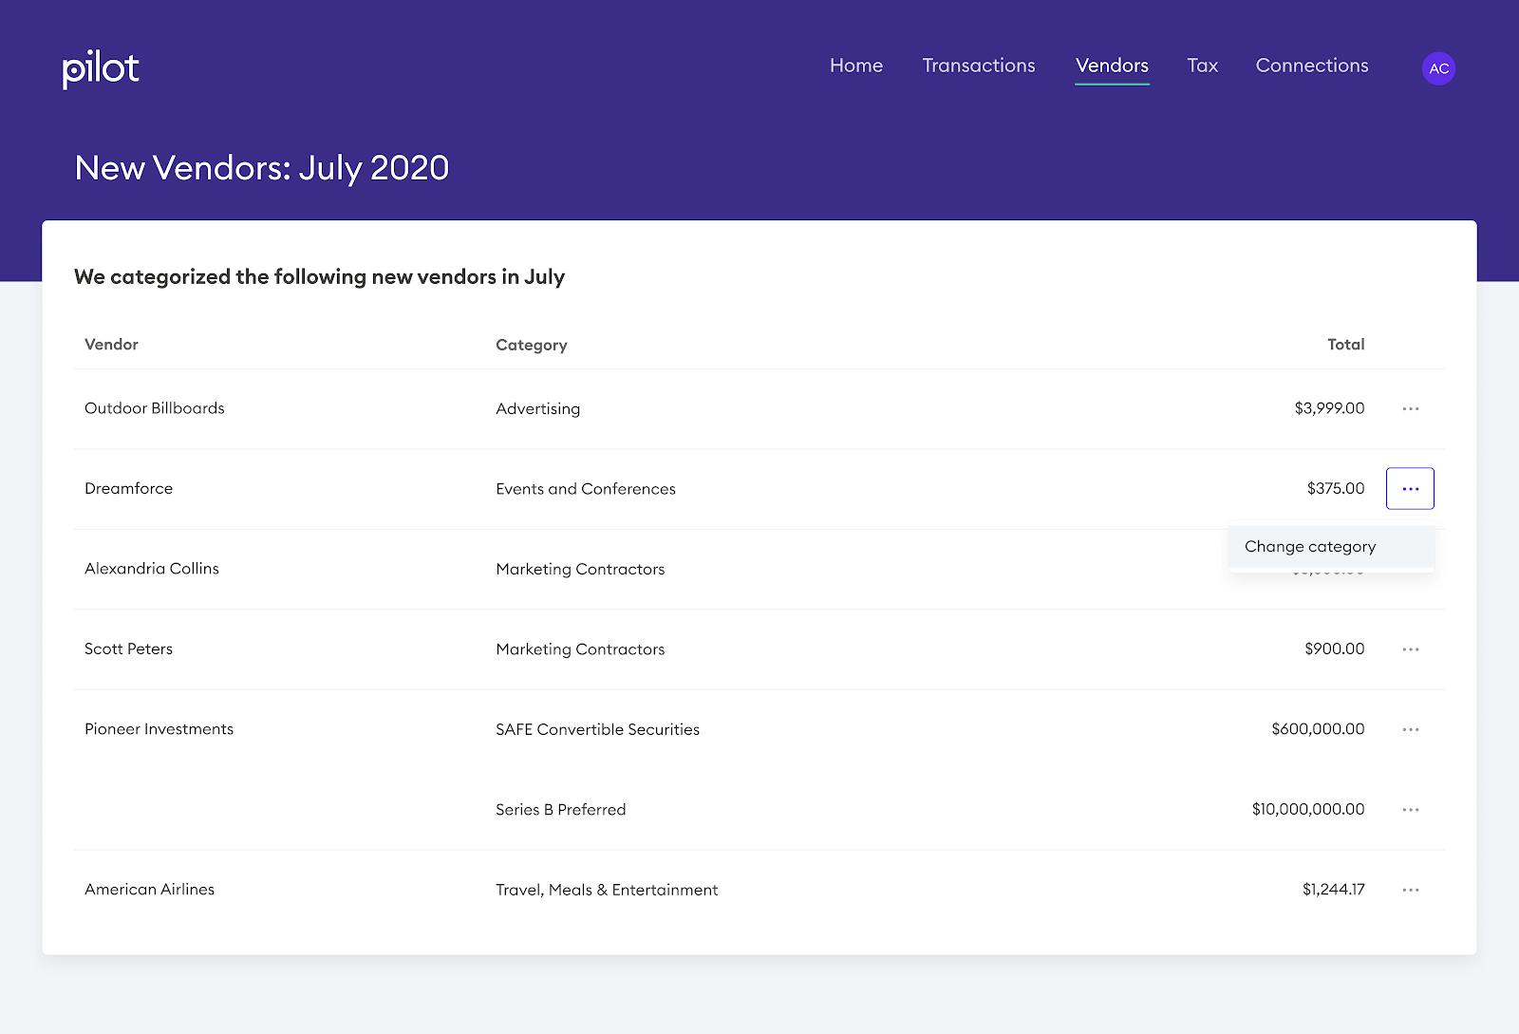Navigate to the Tax page
The width and height of the screenshot is (1519, 1034).
tap(1202, 66)
